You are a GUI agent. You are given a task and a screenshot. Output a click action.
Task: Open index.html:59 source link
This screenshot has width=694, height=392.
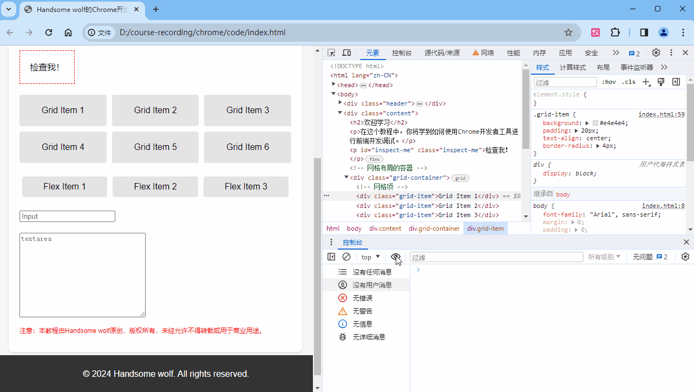[662, 114]
